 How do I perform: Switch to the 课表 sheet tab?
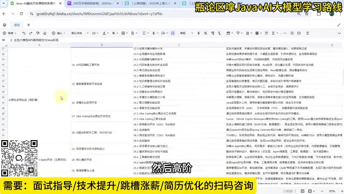click(17, 25)
